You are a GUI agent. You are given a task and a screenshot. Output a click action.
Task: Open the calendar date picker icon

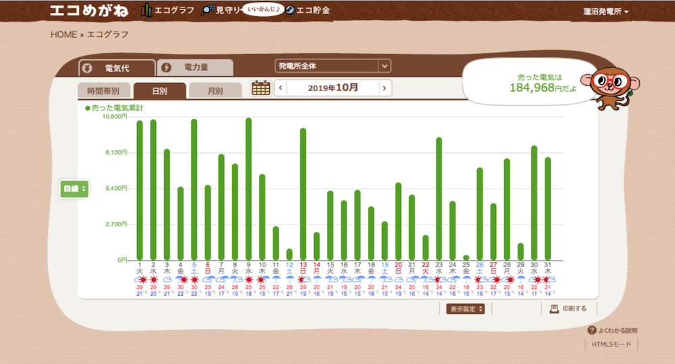tap(261, 88)
